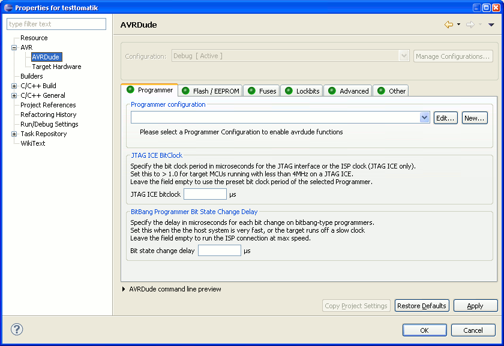
Task: Click the forward navigation arrow icon
Action: click(x=470, y=25)
